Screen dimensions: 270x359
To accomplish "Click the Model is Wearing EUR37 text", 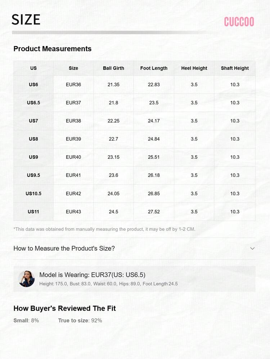I will [x=92, y=275].
